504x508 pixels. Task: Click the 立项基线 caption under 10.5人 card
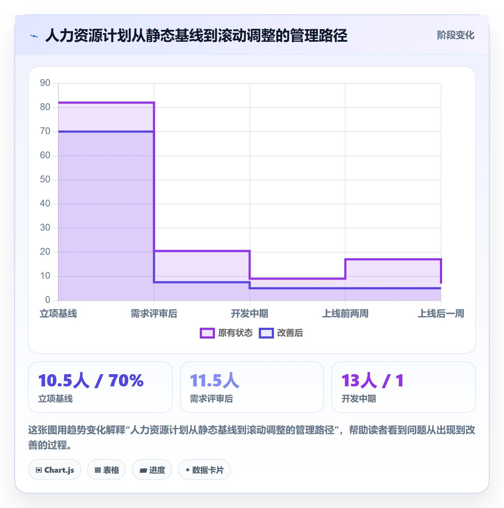coord(55,399)
